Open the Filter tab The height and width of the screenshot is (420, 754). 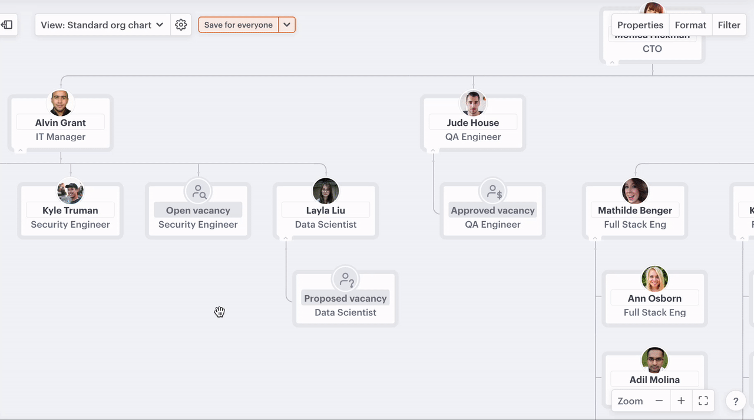pyautogui.click(x=729, y=25)
